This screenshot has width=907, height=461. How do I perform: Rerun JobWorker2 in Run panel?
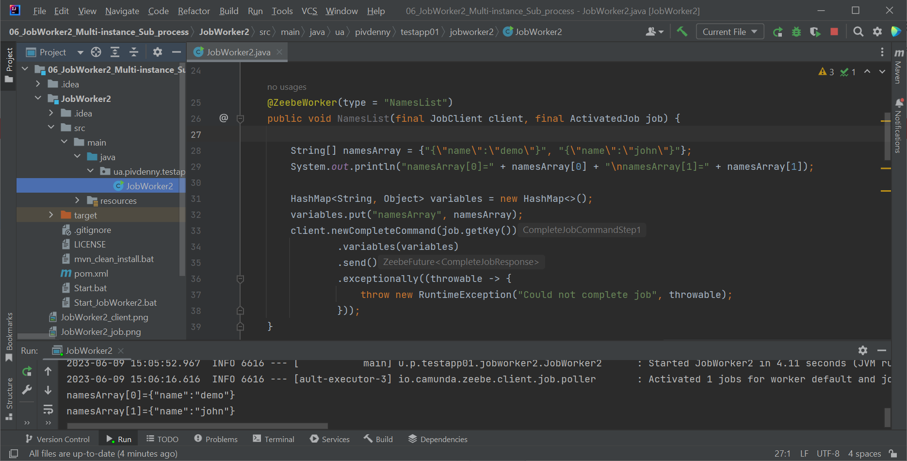(x=27, y=372)
